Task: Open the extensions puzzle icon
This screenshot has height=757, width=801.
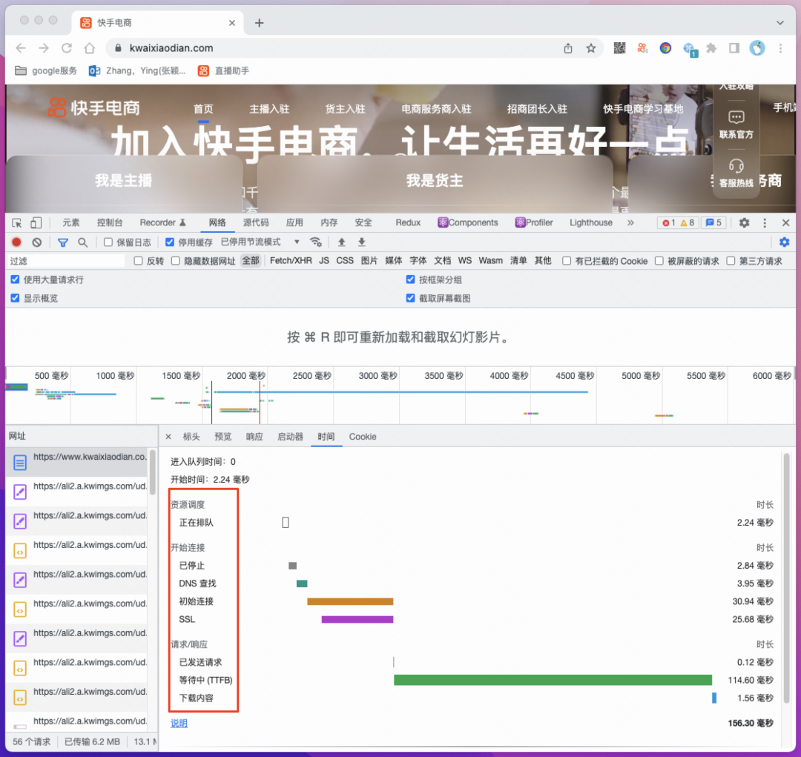Action: point(711,48)
